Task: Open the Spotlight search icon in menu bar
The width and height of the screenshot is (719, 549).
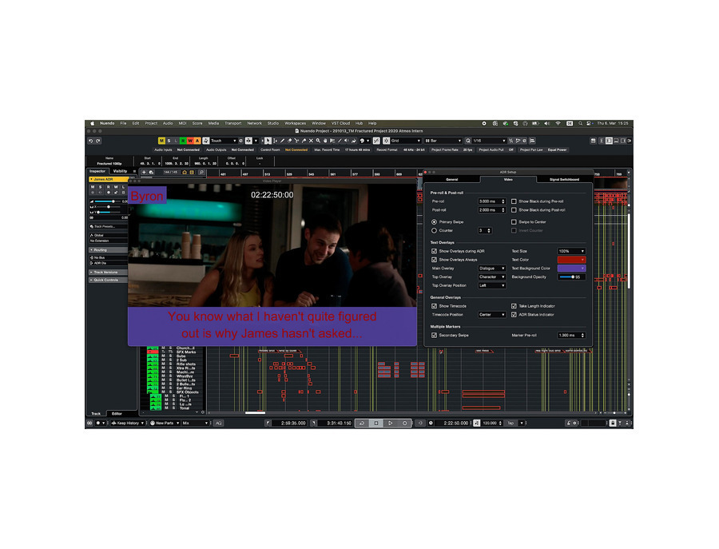Action: (580, 123)
